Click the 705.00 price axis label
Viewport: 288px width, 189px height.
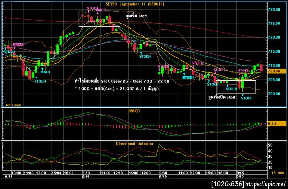click(274, 80)
